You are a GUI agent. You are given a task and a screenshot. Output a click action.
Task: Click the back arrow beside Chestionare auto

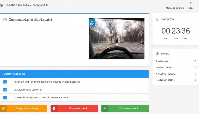click(x=1, y=5)
